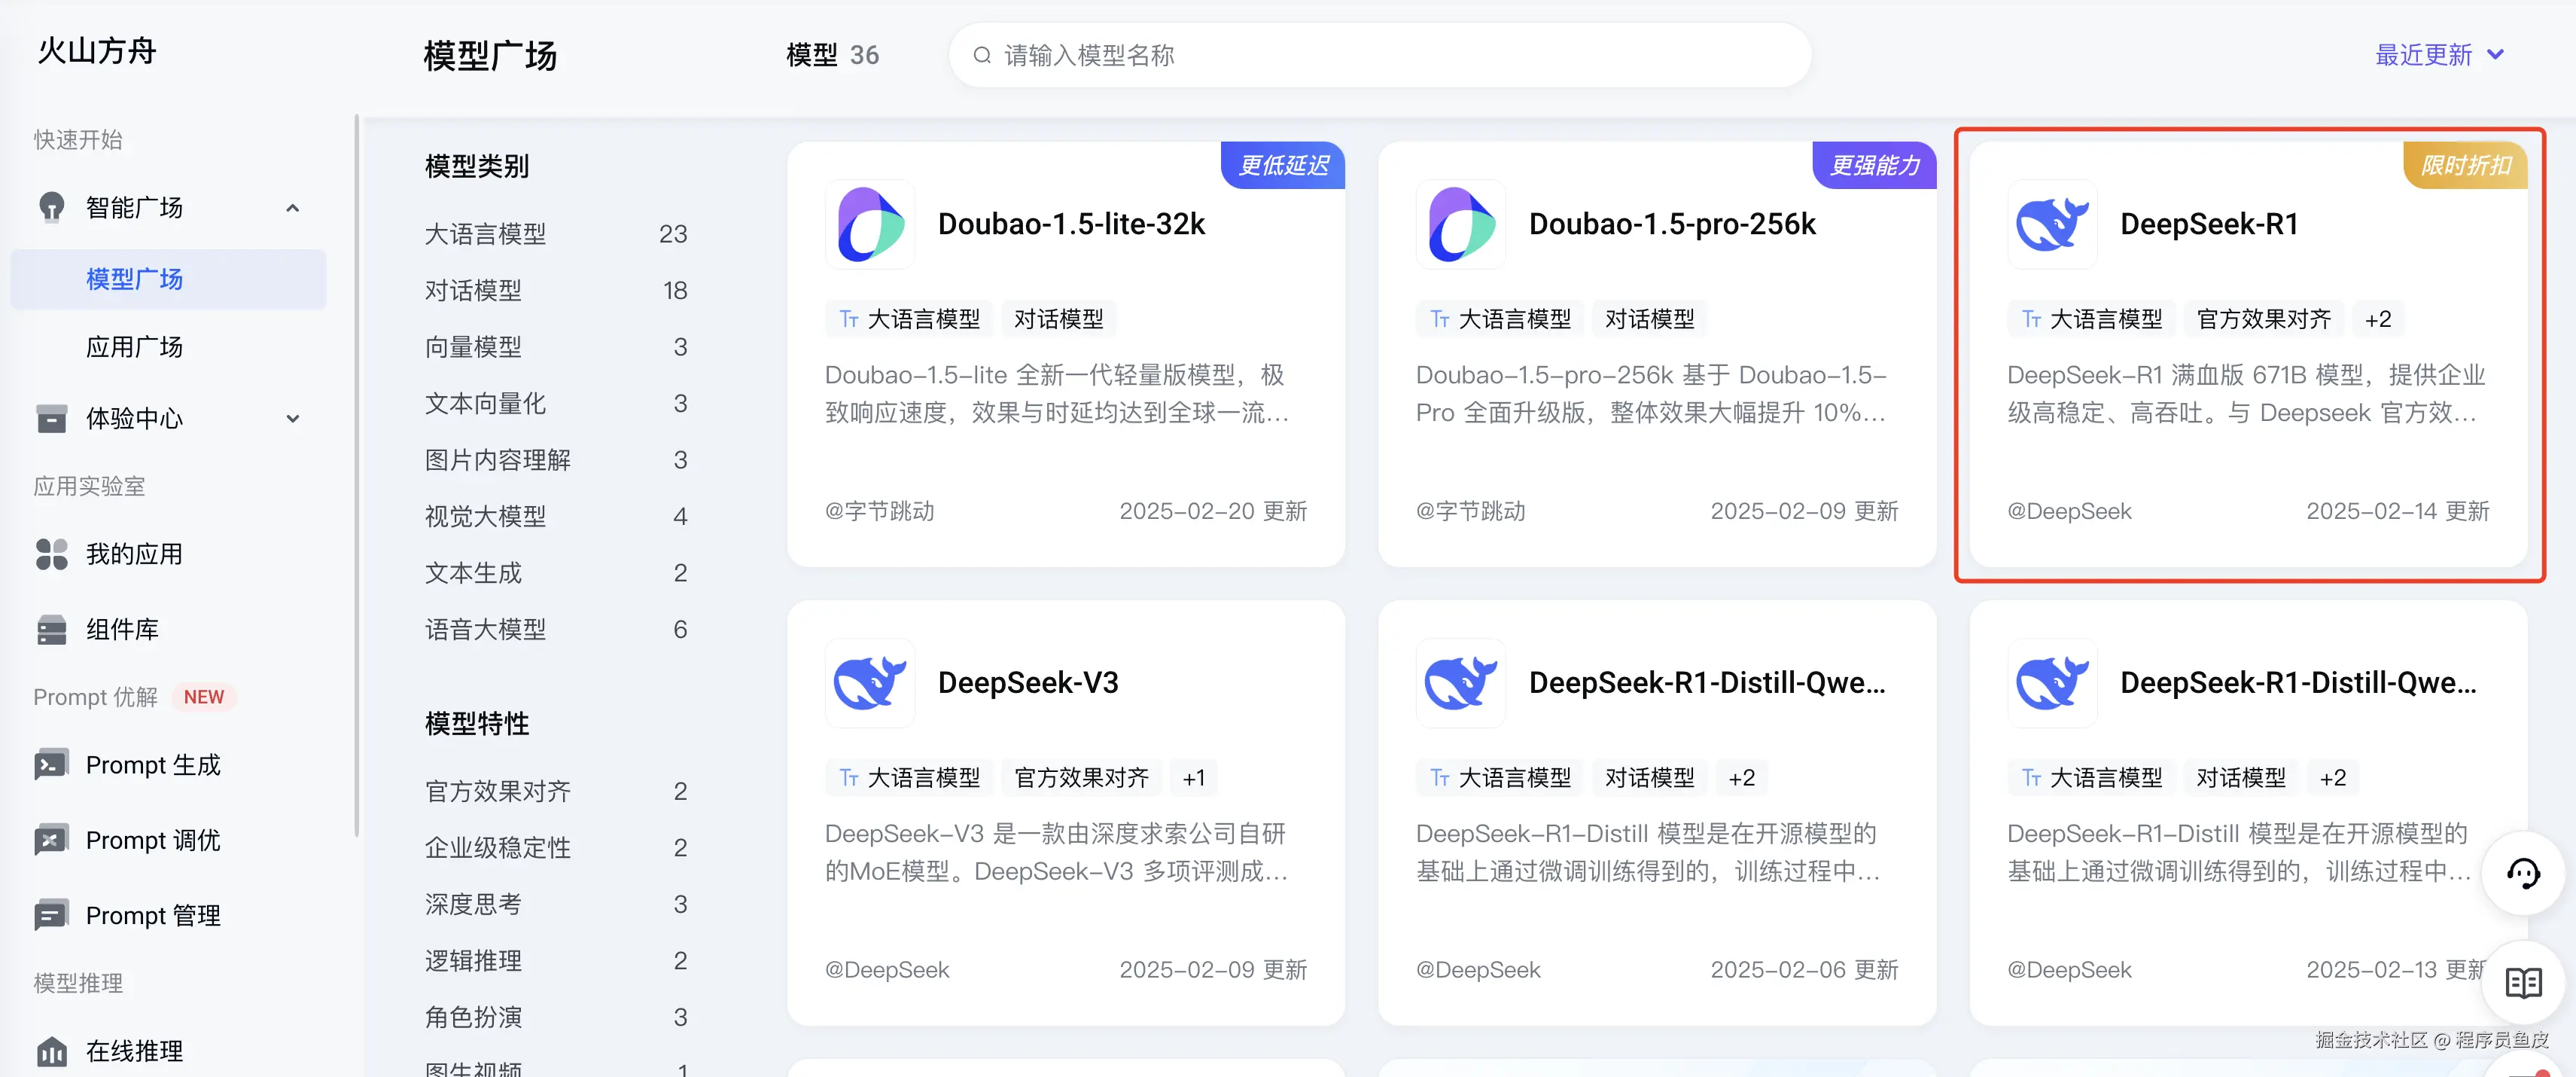This screenshot has width=2576, height=1077.
Task: Open the 最近更新 sort dropdown
Action: (2438, 55)
